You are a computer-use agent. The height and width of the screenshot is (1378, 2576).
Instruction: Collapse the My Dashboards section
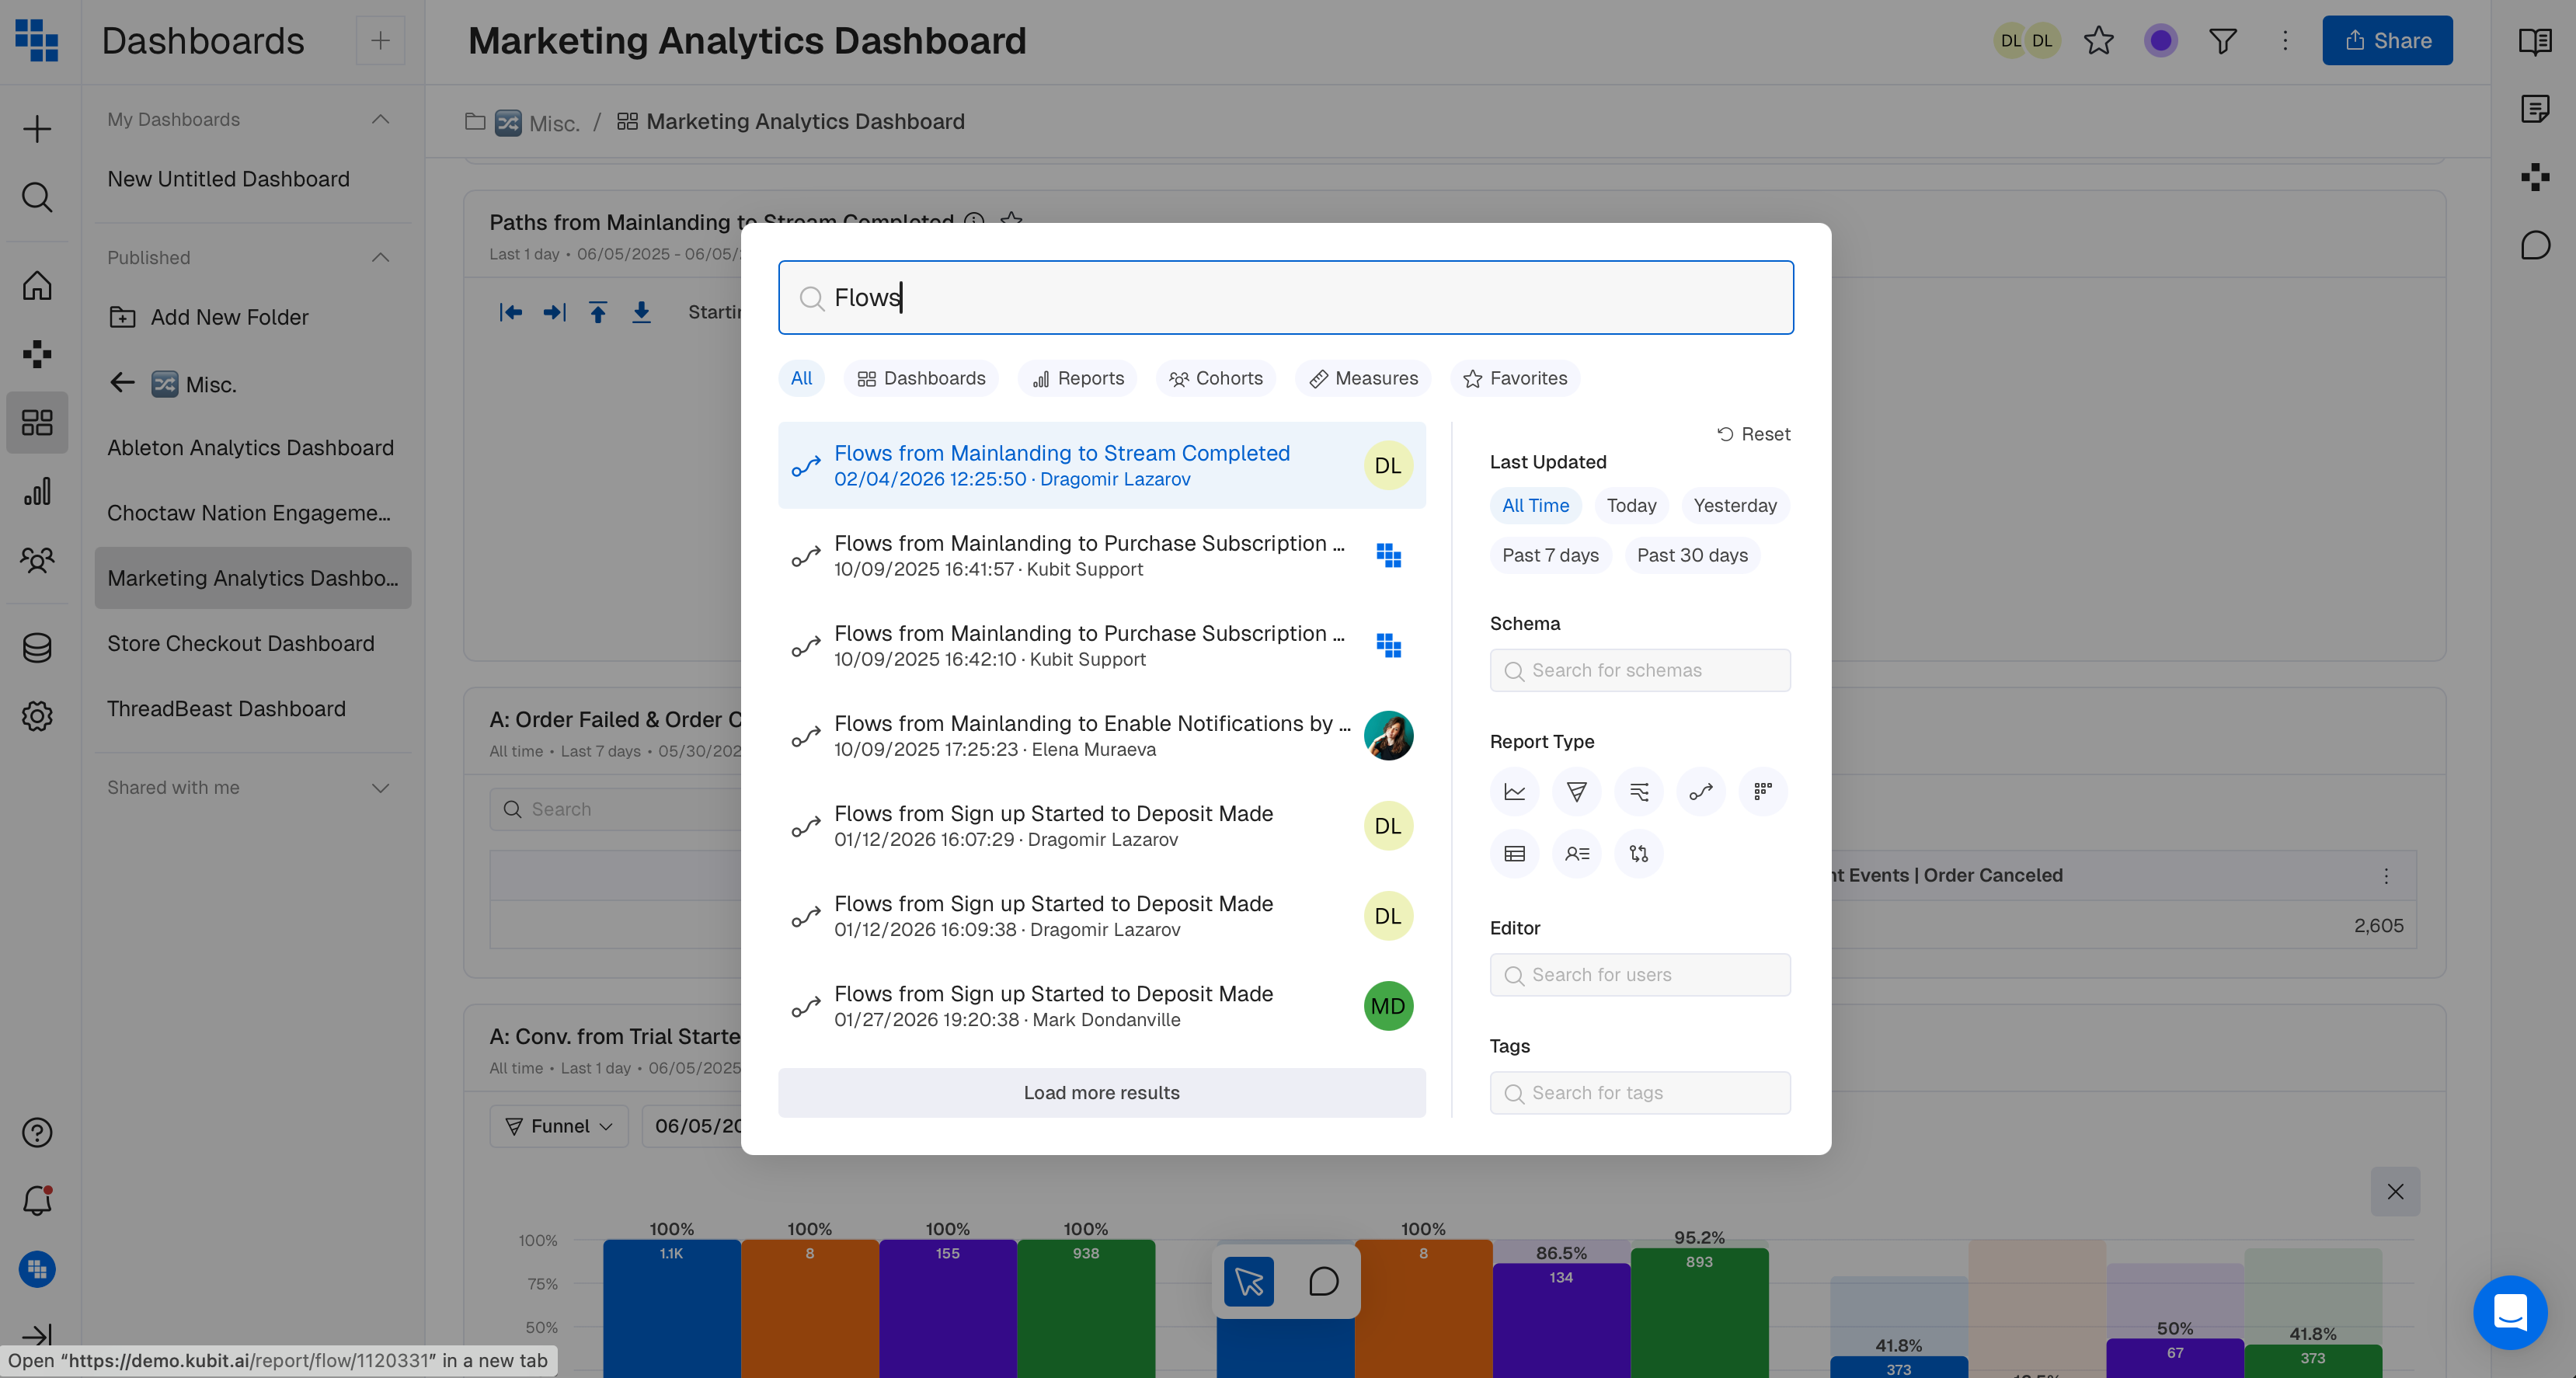point(380,120)
